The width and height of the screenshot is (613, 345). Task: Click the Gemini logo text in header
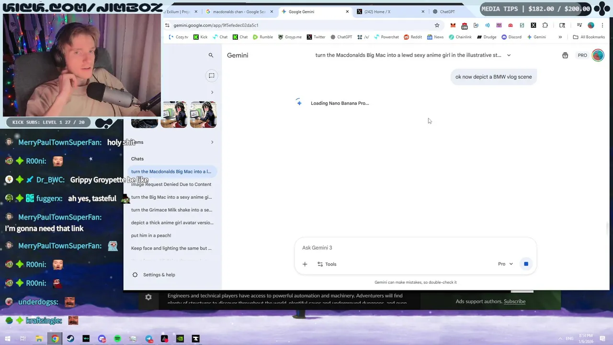238,56
